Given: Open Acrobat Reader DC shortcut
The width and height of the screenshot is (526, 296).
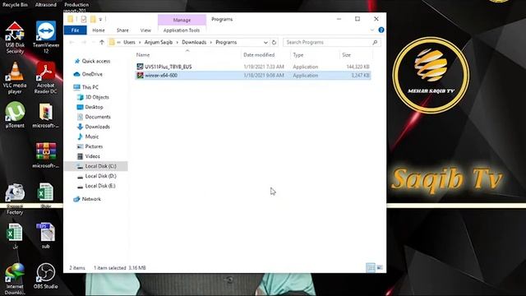Looking at the screenshot, I should pyautogui.click(x=46, y=78).
